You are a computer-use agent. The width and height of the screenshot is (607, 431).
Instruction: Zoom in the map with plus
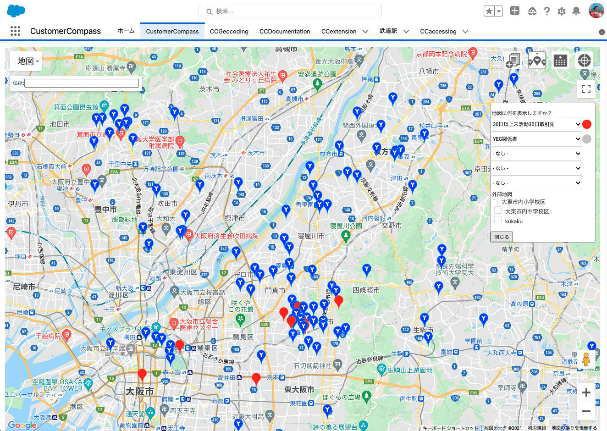586,392
